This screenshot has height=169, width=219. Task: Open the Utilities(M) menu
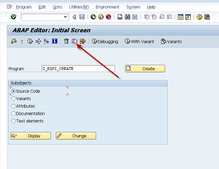[x=79, y=7]
